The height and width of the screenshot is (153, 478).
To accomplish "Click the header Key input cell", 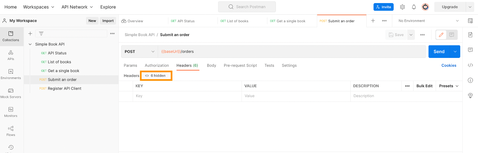I will click(187, 96).
